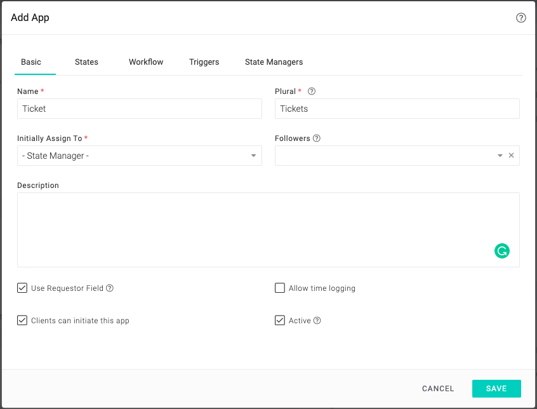Click the Grammarly icon in Description box
The image size is (537, 409).
[x=501, y=251]
